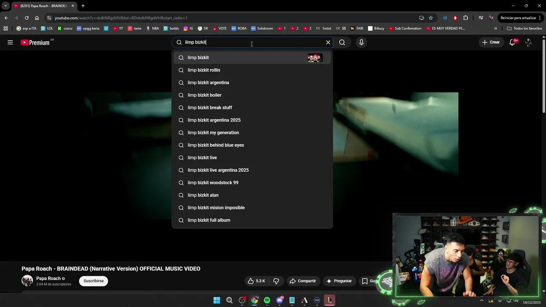Dislike the Papa Roach video

click(x=276, y=281)
